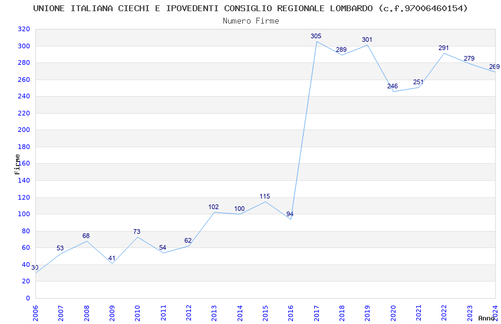This screenshot has width=501, height=324.
Task: Click the data label 53 for 2007
Action: (60, 248)
